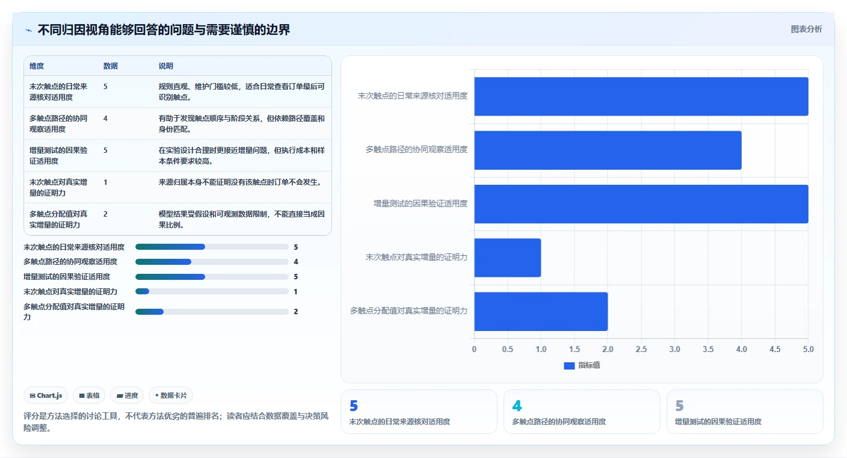The height and width of the screenshot is (458, 847).
Task: Click progress bar for 多触点分配值对真实增量的证明力
Action: (x=212, y=312)
